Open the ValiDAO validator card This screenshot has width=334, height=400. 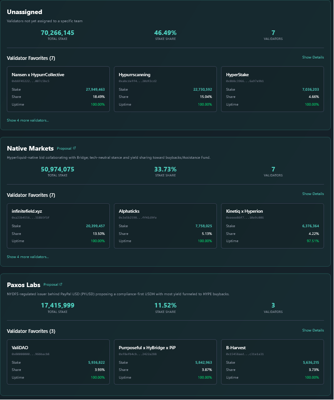[x=58, y=362]
